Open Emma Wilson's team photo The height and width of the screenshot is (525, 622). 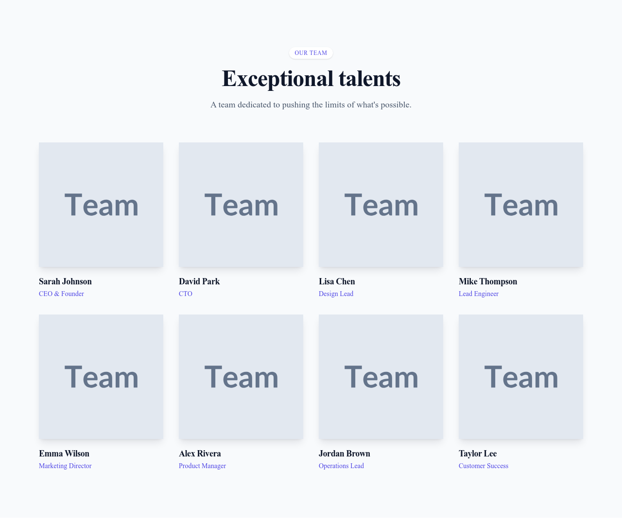click(x=101, y=377)
